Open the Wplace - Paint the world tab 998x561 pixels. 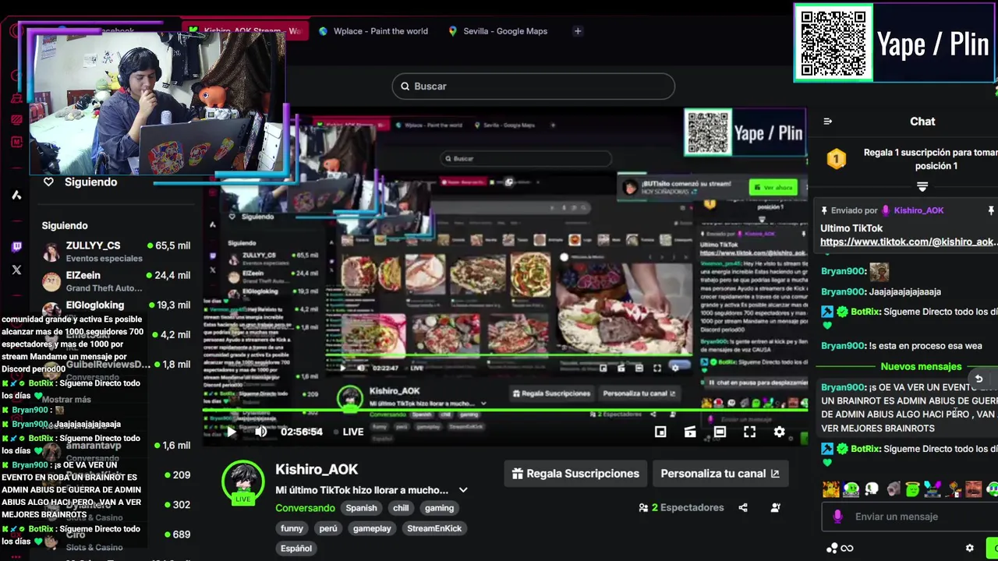click(x=374, y=31)
